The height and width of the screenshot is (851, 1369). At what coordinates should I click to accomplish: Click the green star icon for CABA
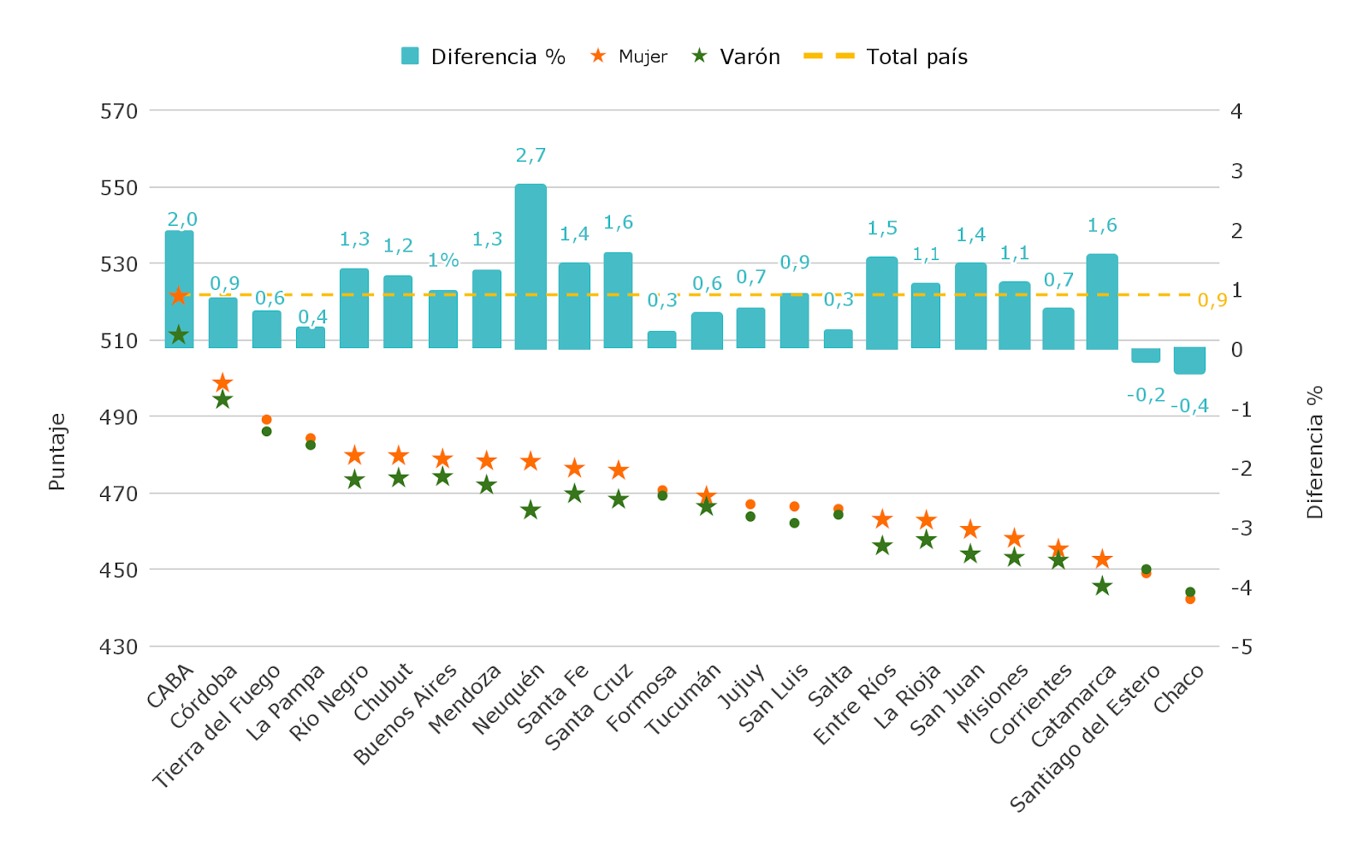pyautogui.click(x=179, y=334)
